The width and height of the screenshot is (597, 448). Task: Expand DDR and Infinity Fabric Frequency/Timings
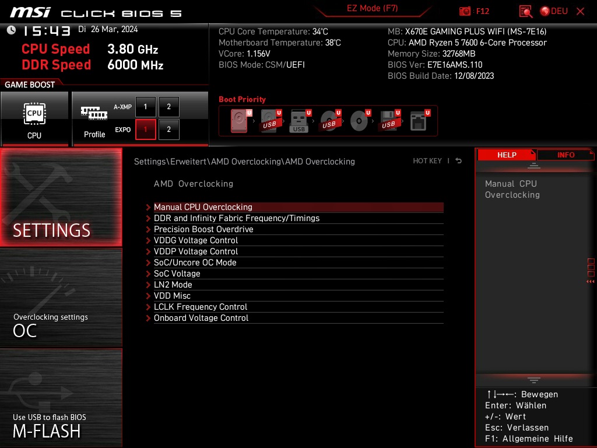click(x=237, y=218)
